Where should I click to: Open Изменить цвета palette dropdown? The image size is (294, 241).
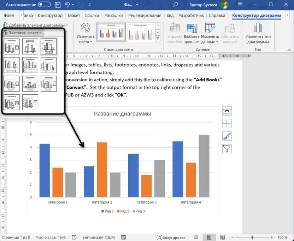86,34
